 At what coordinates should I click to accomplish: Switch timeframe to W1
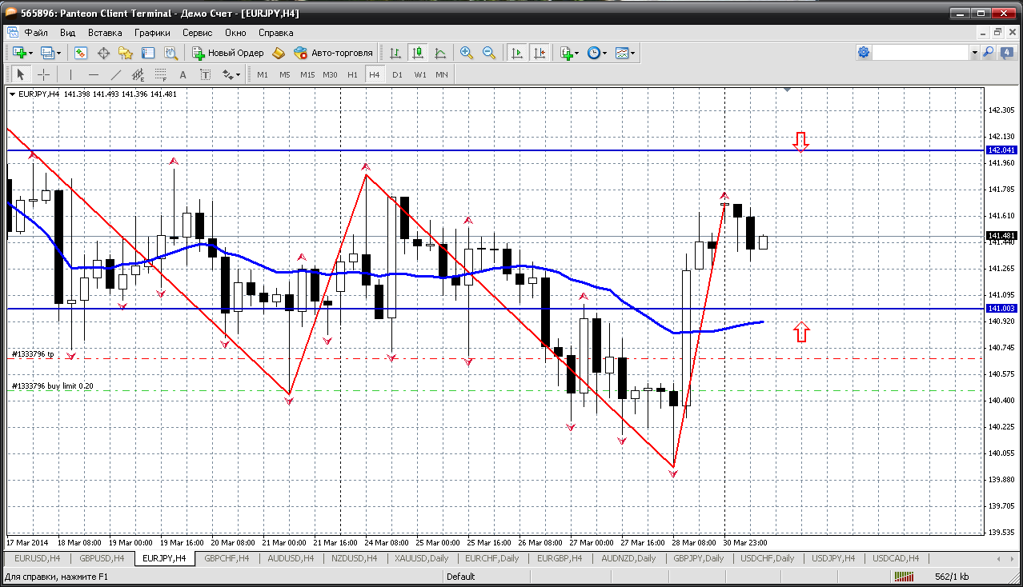(x=419, y=74)
